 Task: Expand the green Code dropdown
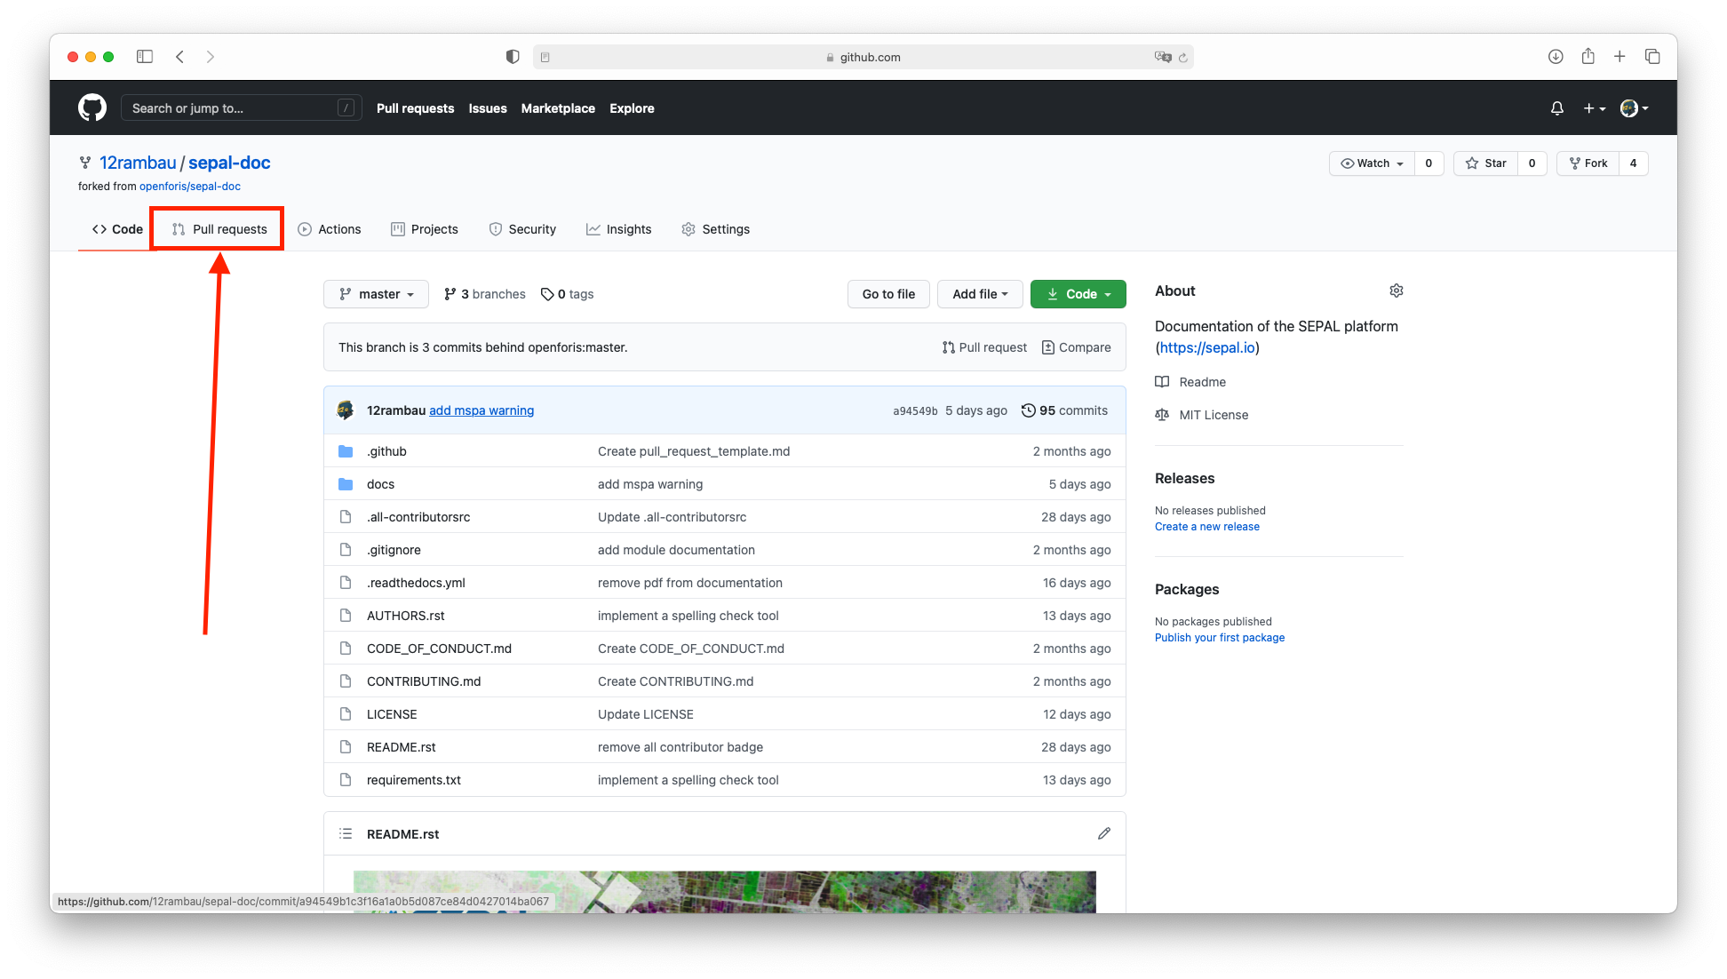(1078, 294)
